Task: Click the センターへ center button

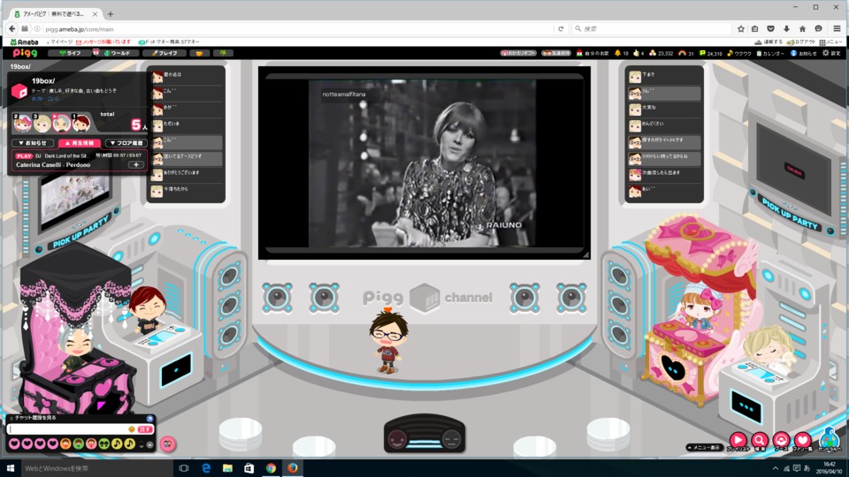Action: click(829, 439)
